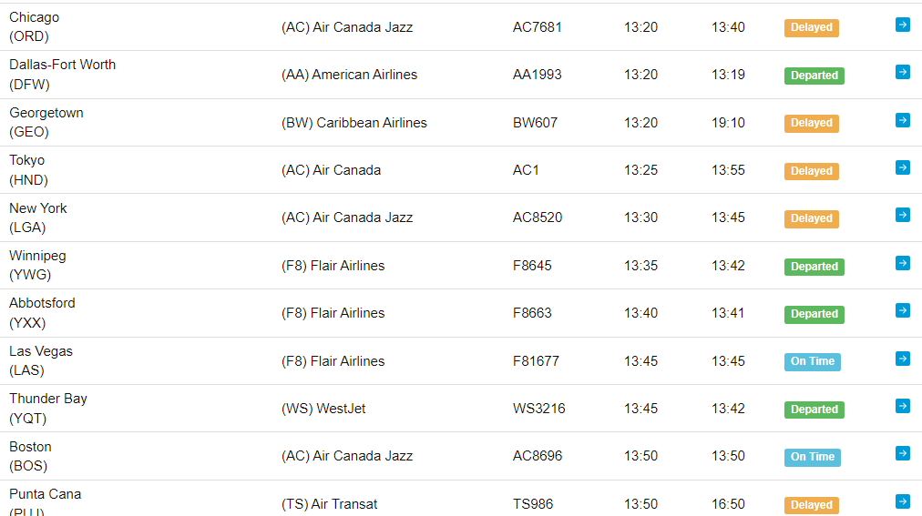This screenshot has width=922, height=516.
Task: Click arrow icon for Georgetown flight BW607
Action: [x=903, y=120]
